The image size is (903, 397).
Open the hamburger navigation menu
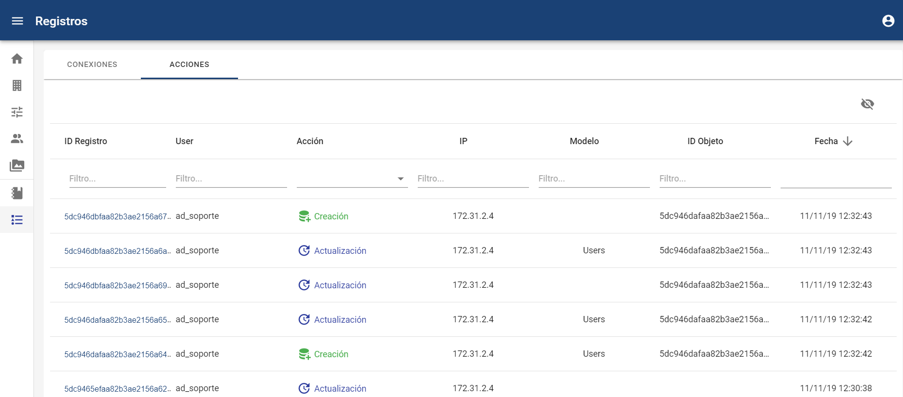click(x=17, y=21)
